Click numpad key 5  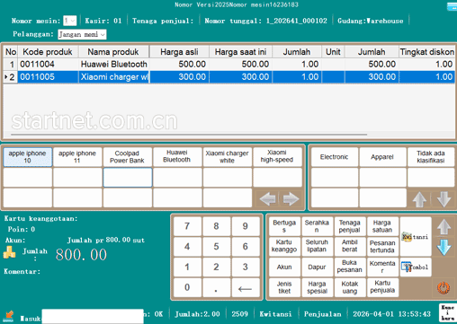click(x=216, y=247)
